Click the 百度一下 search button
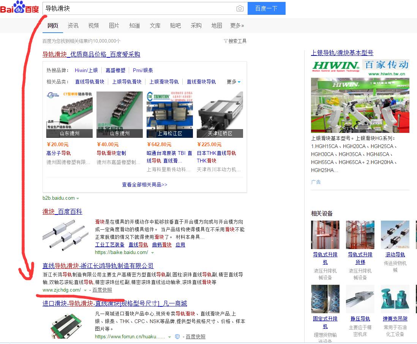417x344 pixels. click(267, 8)
